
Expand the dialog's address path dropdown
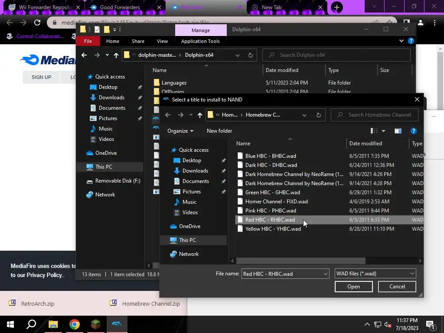click(x=304, y=115)
